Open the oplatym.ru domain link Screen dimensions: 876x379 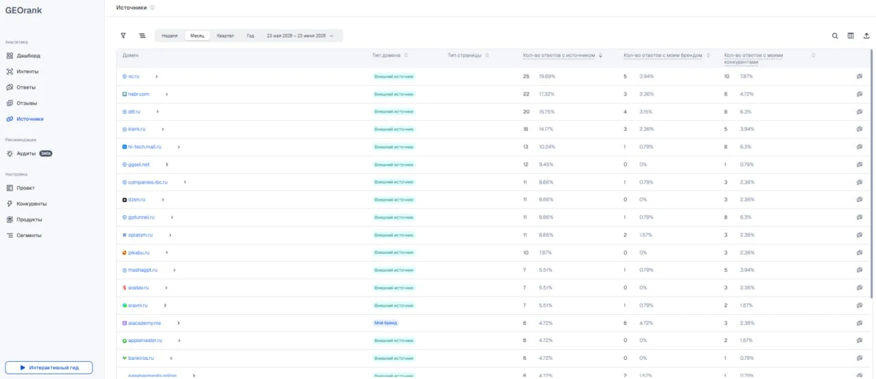(140, 235)
